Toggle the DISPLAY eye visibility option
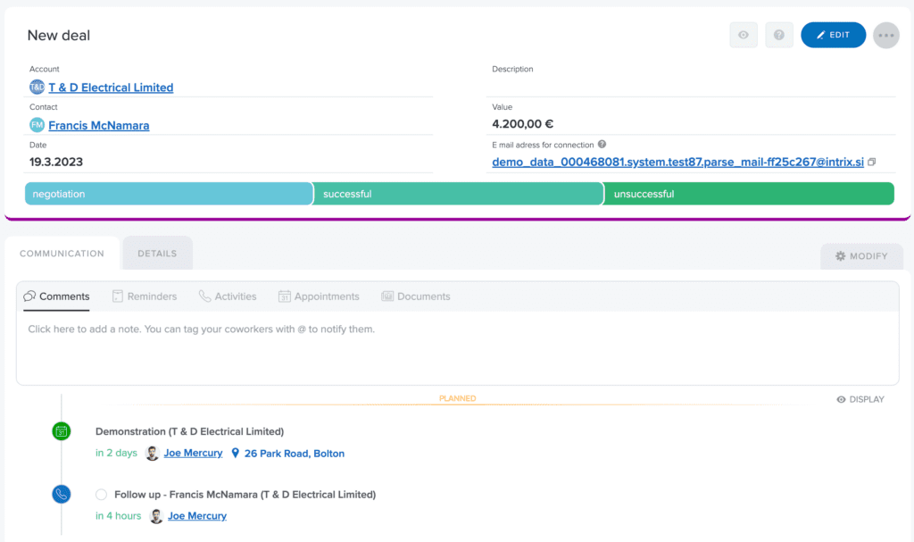Image resolution: width=914 pixels, height=542 pixels. (x=860, y=399)
